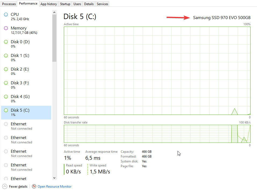Open Resource Monitor link
This screenshot has height=193, width=257.
coord(54,187)
